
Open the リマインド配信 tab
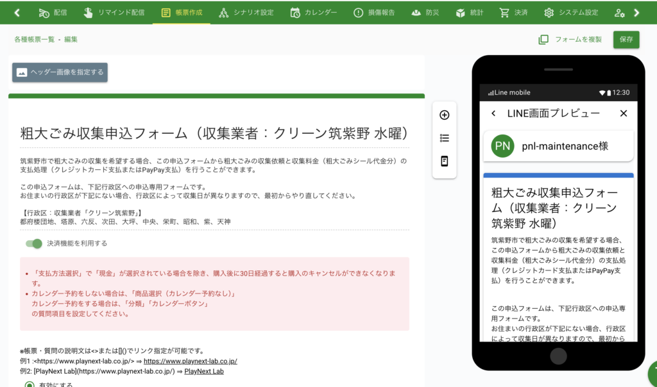click(x=114, y=13)
